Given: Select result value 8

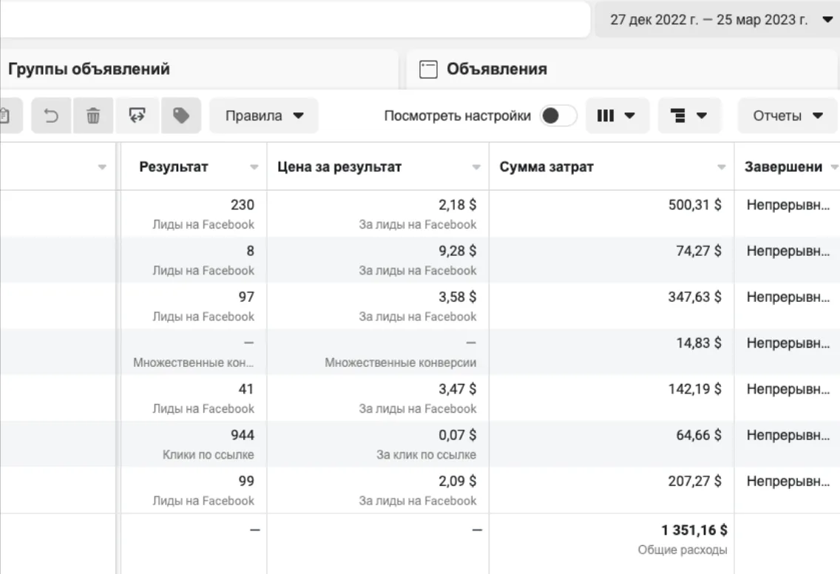Looking at the screenshot, I should pyautogui.click(x=250, y=251).
